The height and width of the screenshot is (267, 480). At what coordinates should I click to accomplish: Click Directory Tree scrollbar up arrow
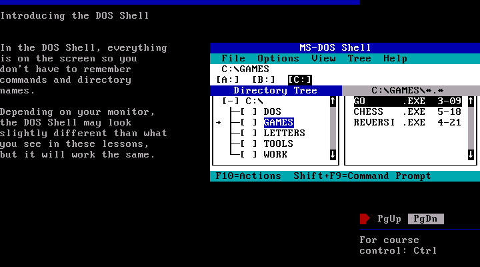point(333,101)
